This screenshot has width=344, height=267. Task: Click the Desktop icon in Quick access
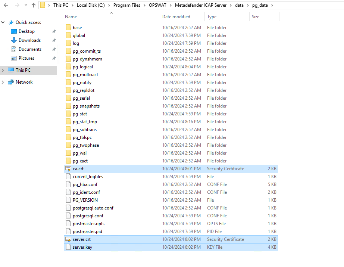pyautogui.click(x=13, y=31)
